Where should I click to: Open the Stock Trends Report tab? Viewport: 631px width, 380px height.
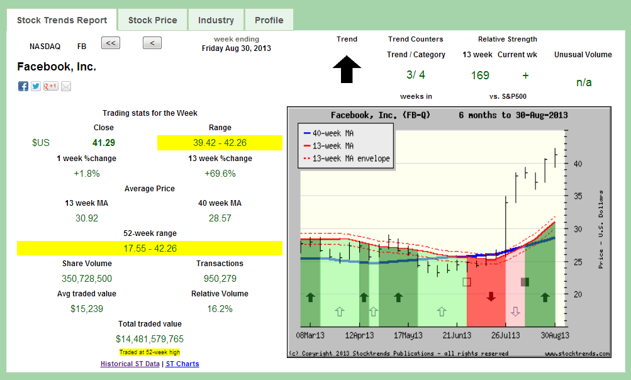click(x=62, y=20)
